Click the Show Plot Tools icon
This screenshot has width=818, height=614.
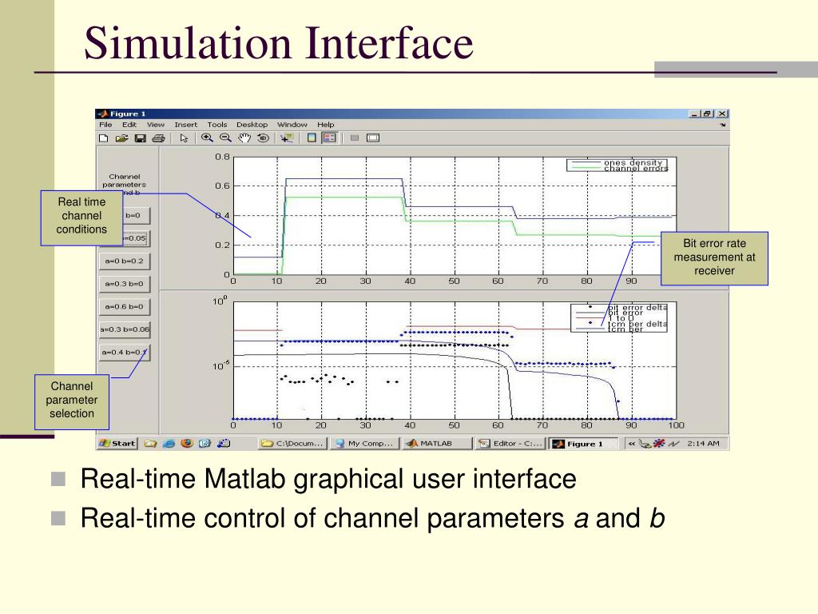(x=373, y=138)
